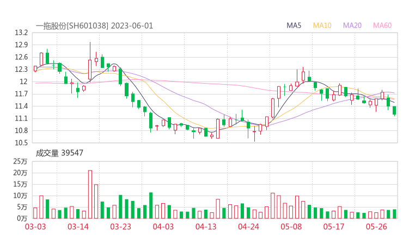Click the 04-24 date label
This screenshot has width=403, height=239.
(x=248, y=227)
